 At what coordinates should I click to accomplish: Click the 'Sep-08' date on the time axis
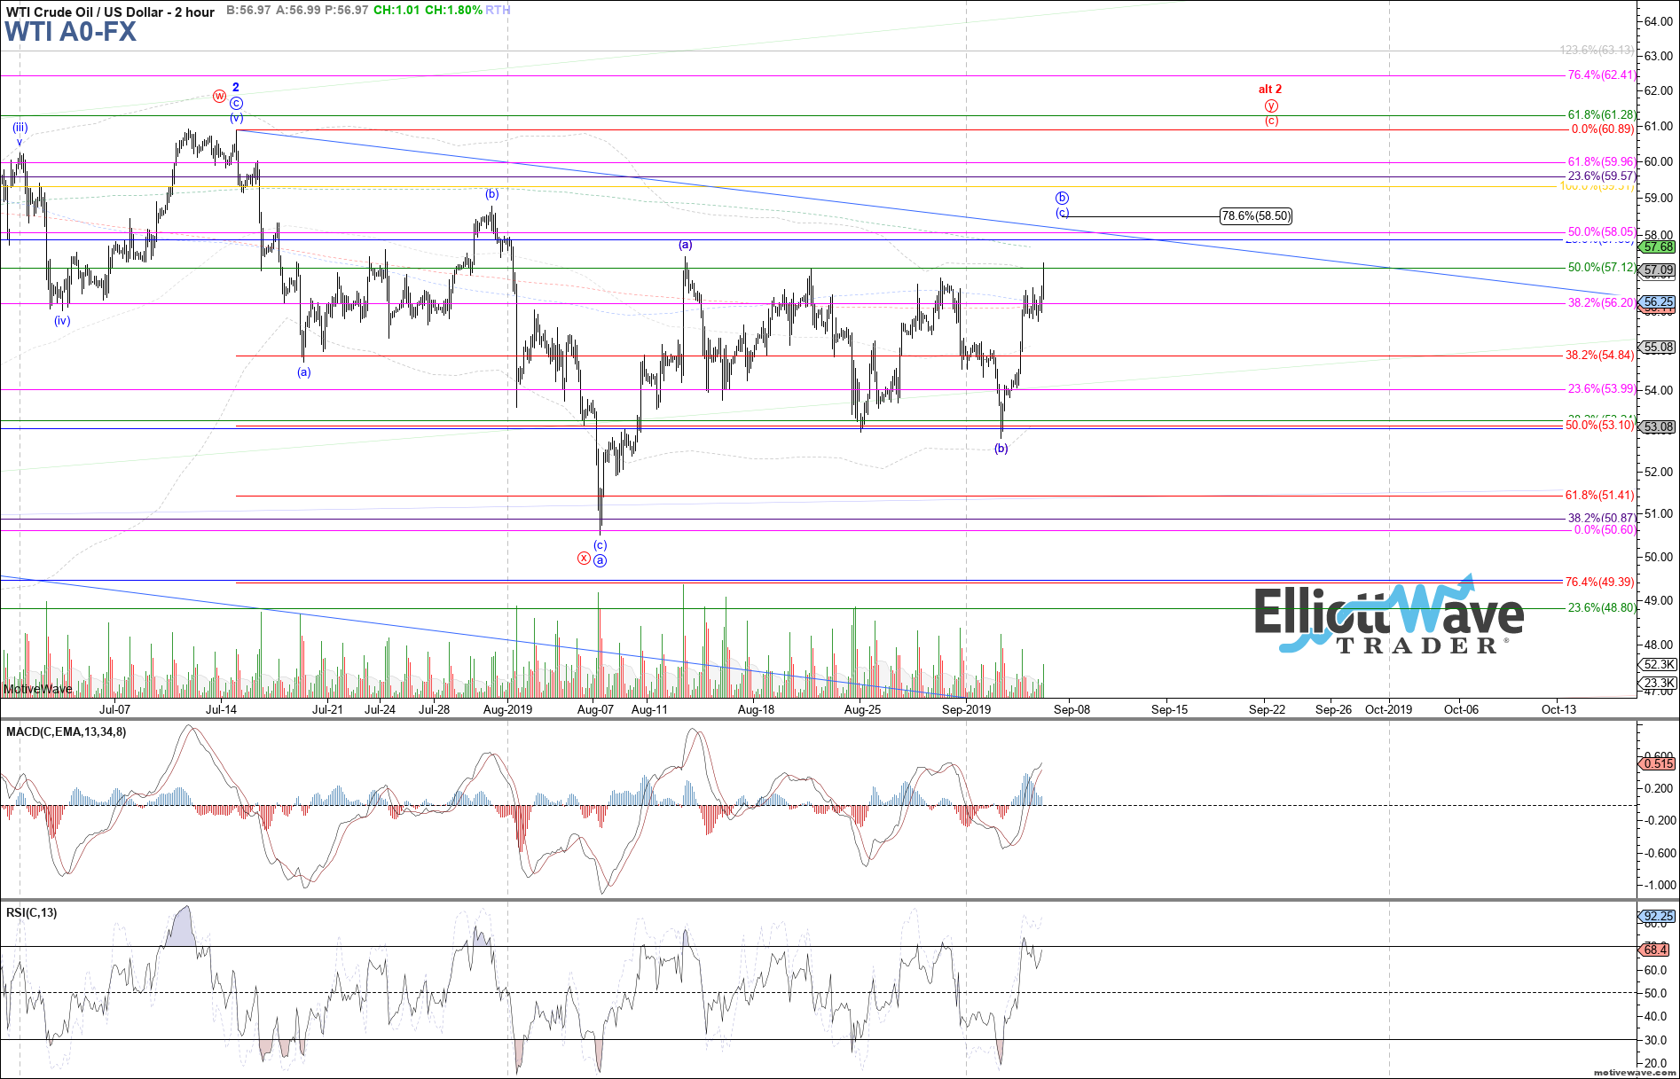1072,709
